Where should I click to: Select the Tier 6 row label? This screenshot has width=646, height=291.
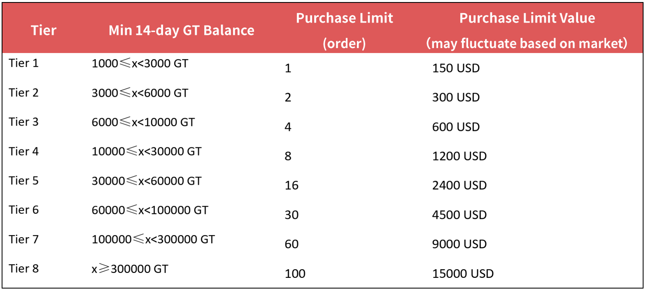pyautogui.click(x=24, y=210)
